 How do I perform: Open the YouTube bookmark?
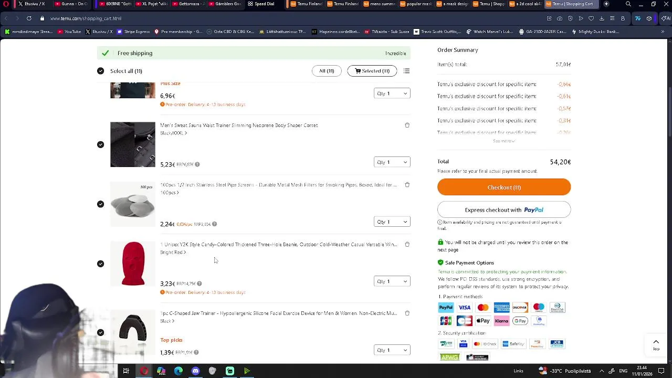[x=69, y=31]
